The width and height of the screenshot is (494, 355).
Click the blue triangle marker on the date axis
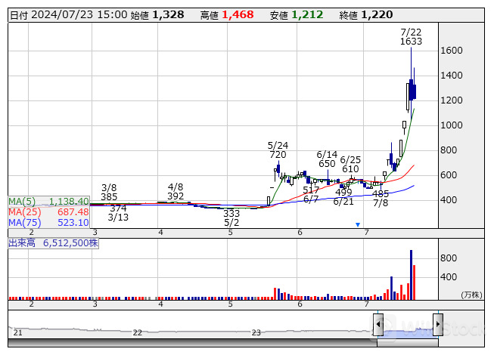tap(358, 224)
